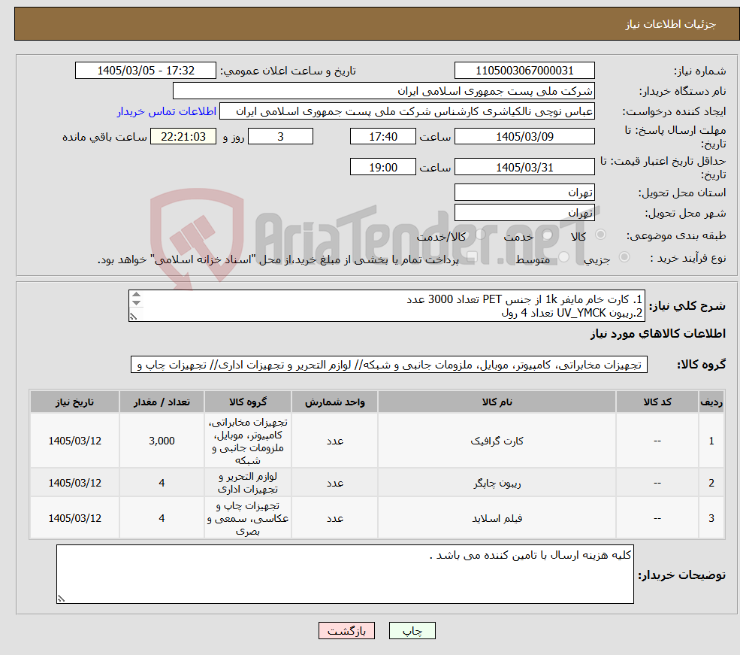Click the شرح کلی نیاز text area
Viewport: 740px width, 655px height.
coord(386,305)
